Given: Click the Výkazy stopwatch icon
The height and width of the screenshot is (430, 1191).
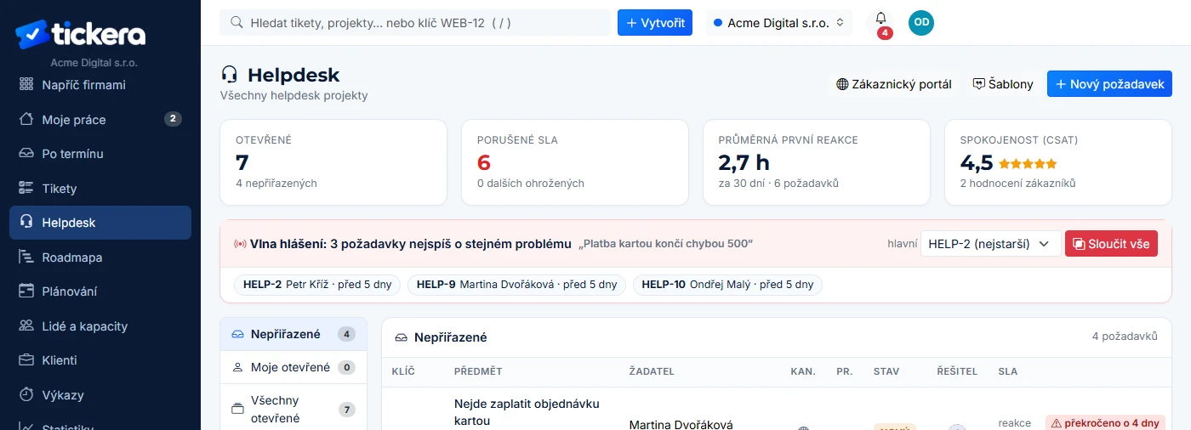Looking at the screenshot, I should click(x=26, y=394).
